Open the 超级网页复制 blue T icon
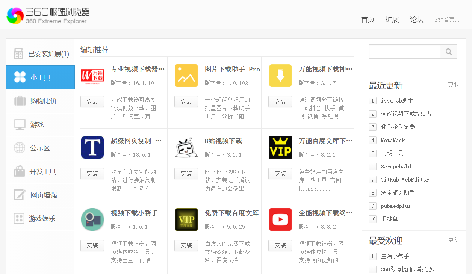Viewport: 472px width, 274px height. click(92, 147)
